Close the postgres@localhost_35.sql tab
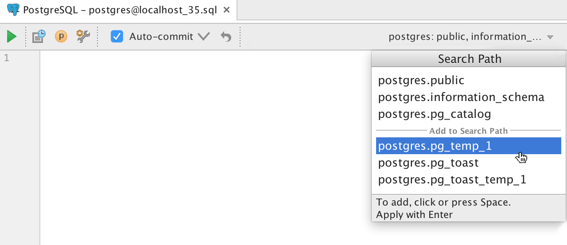 pos(226,10)
